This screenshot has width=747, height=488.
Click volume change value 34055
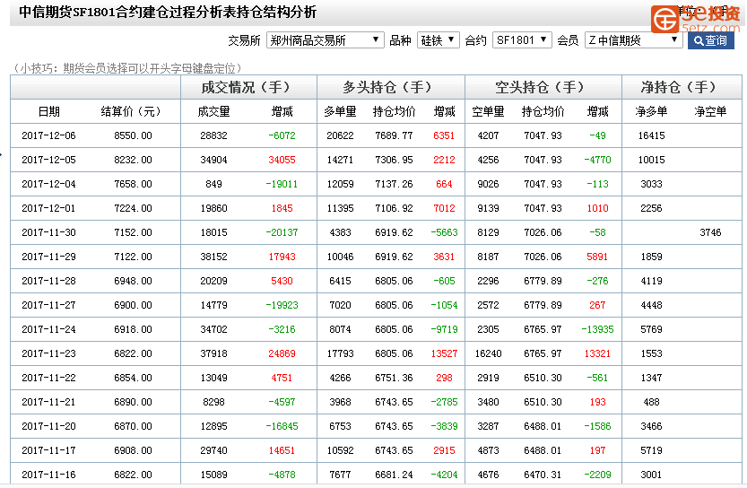point(282,160)
